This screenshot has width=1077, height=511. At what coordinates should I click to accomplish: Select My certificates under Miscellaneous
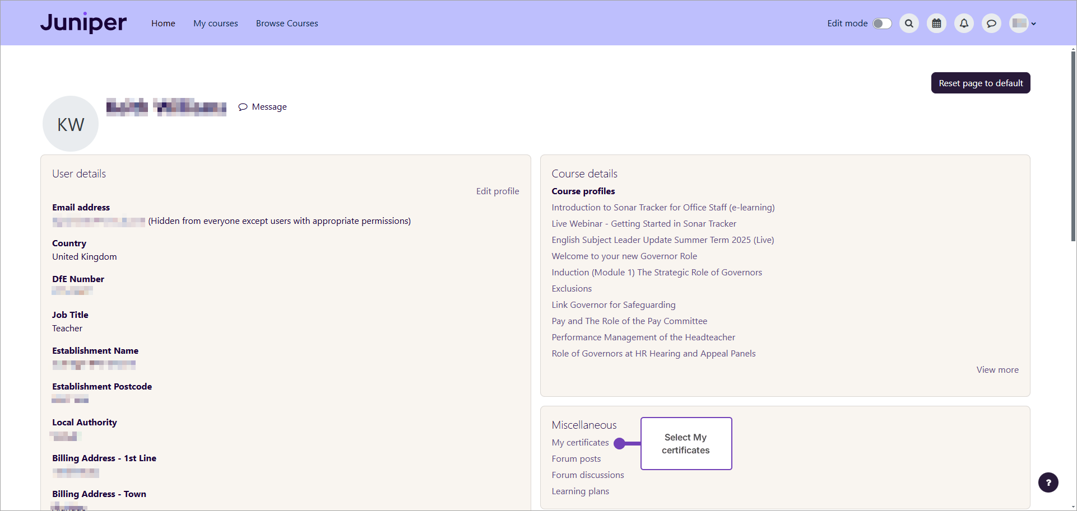click(x=580, y=442)
